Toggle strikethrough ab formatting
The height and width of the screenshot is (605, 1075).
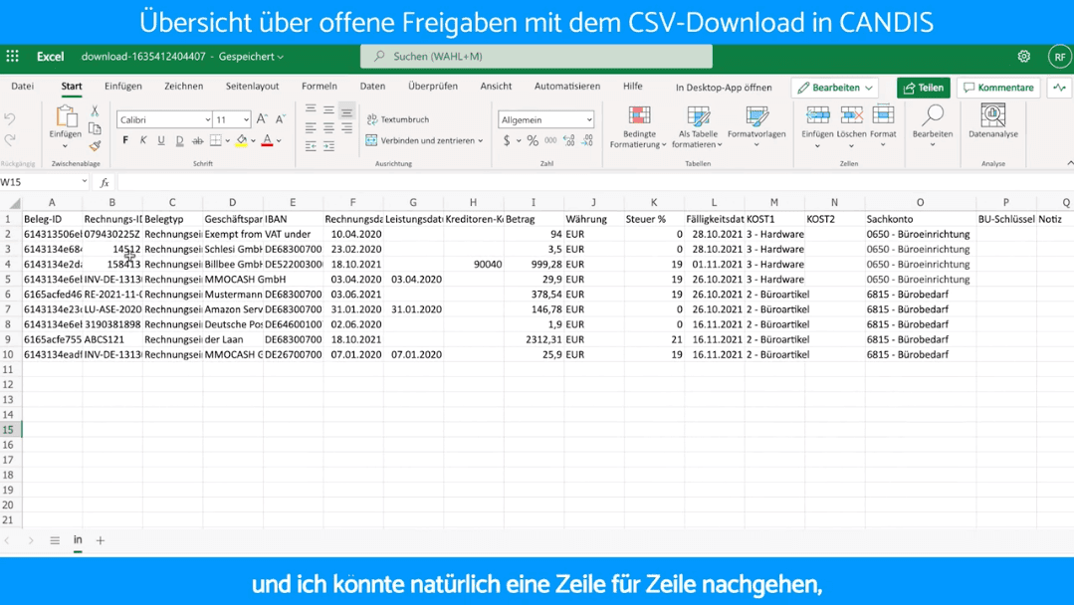pyautogui.click(x=197, y=140)
